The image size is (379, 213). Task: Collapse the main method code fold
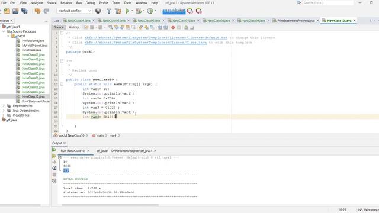coord(62,84)
